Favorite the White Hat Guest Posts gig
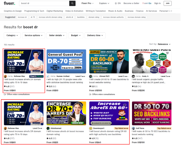 (x=167, y=53)
